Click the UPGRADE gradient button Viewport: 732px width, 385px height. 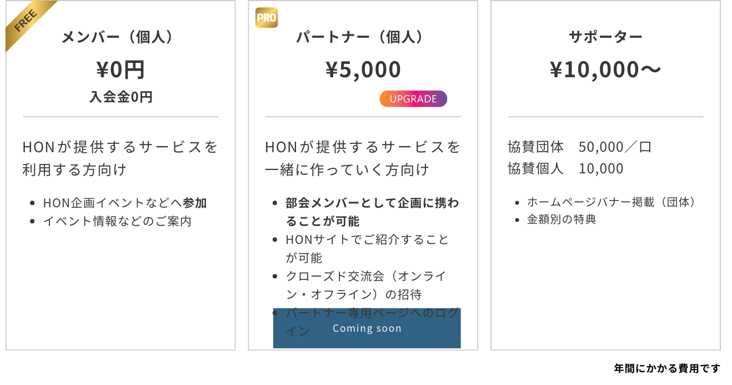[413, 99]
